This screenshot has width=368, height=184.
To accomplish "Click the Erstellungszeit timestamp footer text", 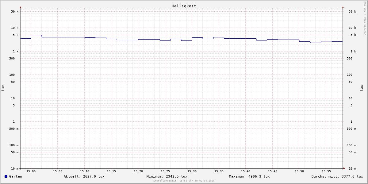I will click(x=184, y=181).
